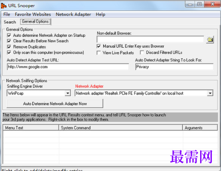This screenshot has width=221, height=171.
Task: Click the Privacy string input field
Action: [174, 67]
